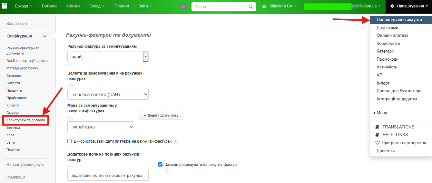Toggle Використовувати дати платежів checkbox

pyautogui.click(x=69, y=141)
